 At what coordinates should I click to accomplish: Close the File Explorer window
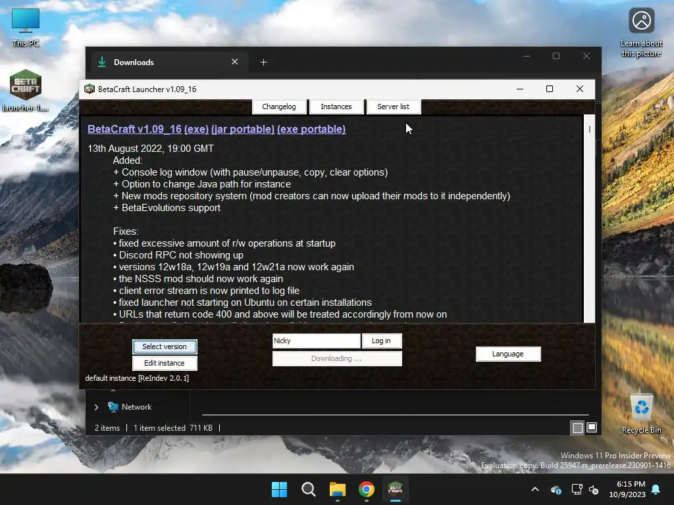coord(586,57)
